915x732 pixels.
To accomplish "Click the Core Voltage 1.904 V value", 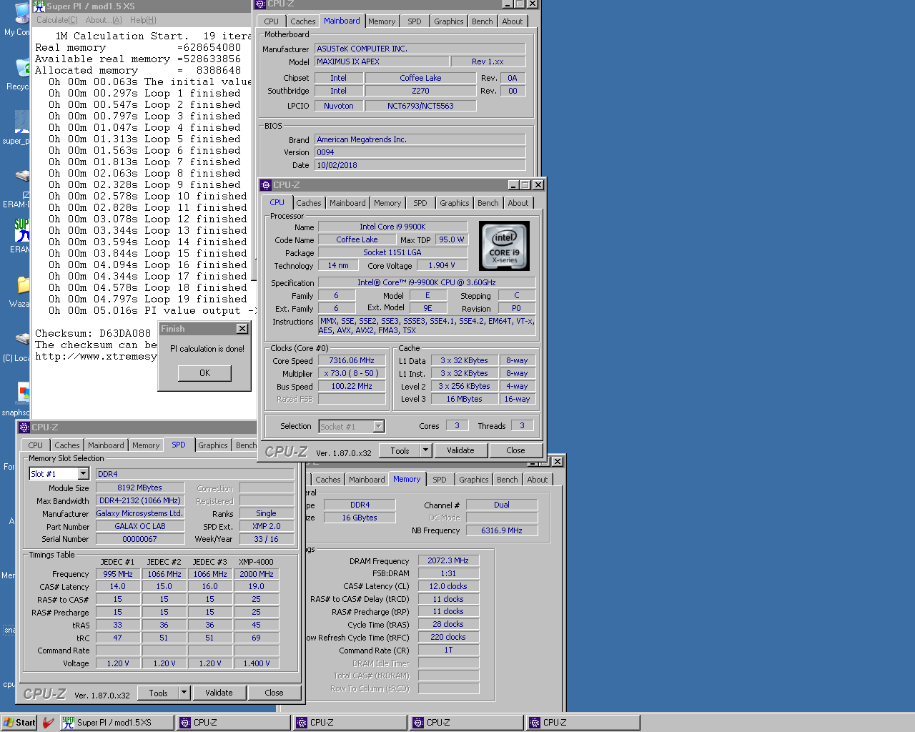I will click(x=442, y=265).
